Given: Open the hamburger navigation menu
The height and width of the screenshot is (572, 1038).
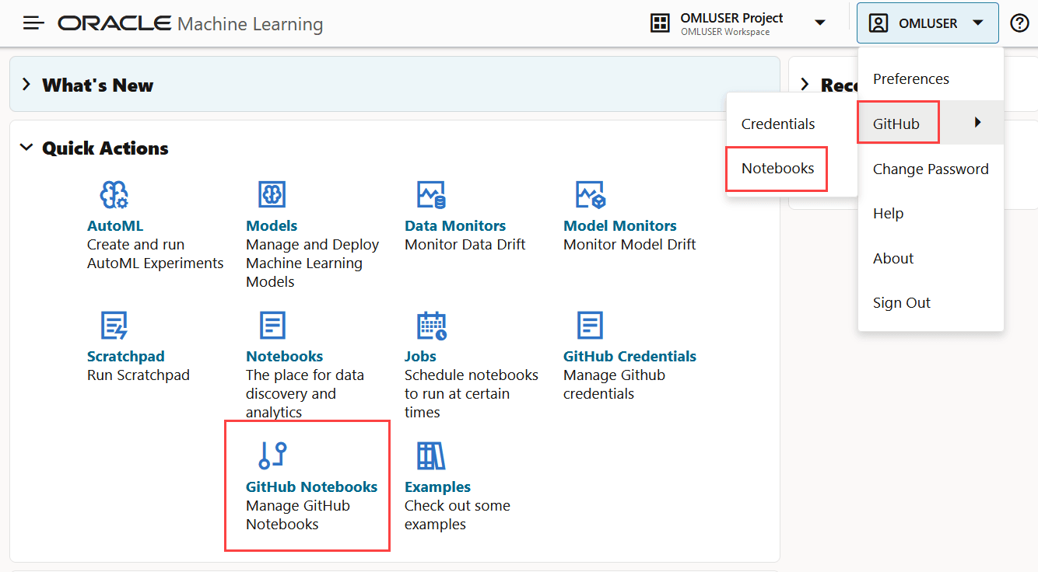Looking at the screenshot, I should 33,23.
